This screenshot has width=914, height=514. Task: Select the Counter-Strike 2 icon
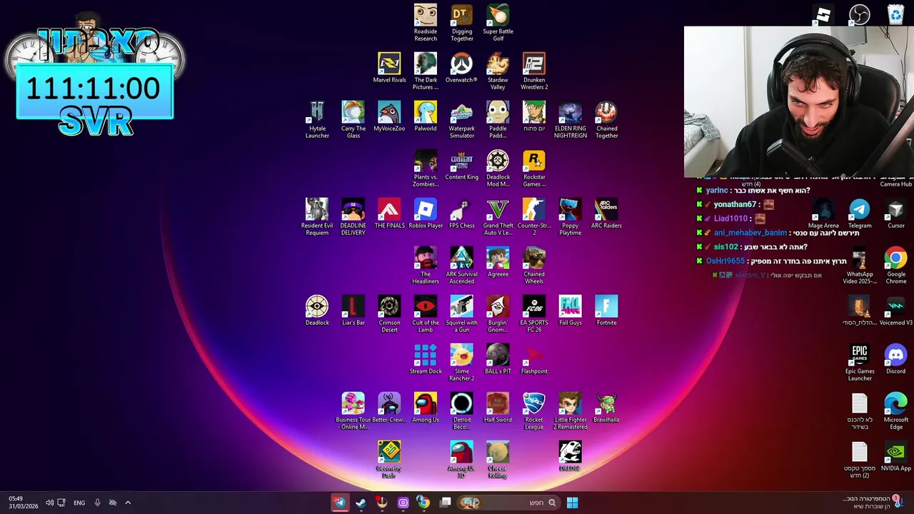click(x=534, y=217)
